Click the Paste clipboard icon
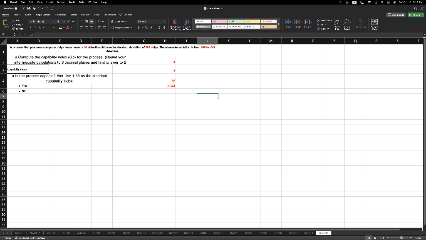The width and height of the screenshot is (426, 240). click(5, 22)
